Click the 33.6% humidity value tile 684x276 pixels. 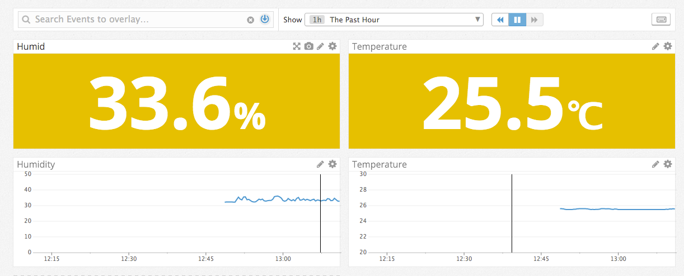176,101
